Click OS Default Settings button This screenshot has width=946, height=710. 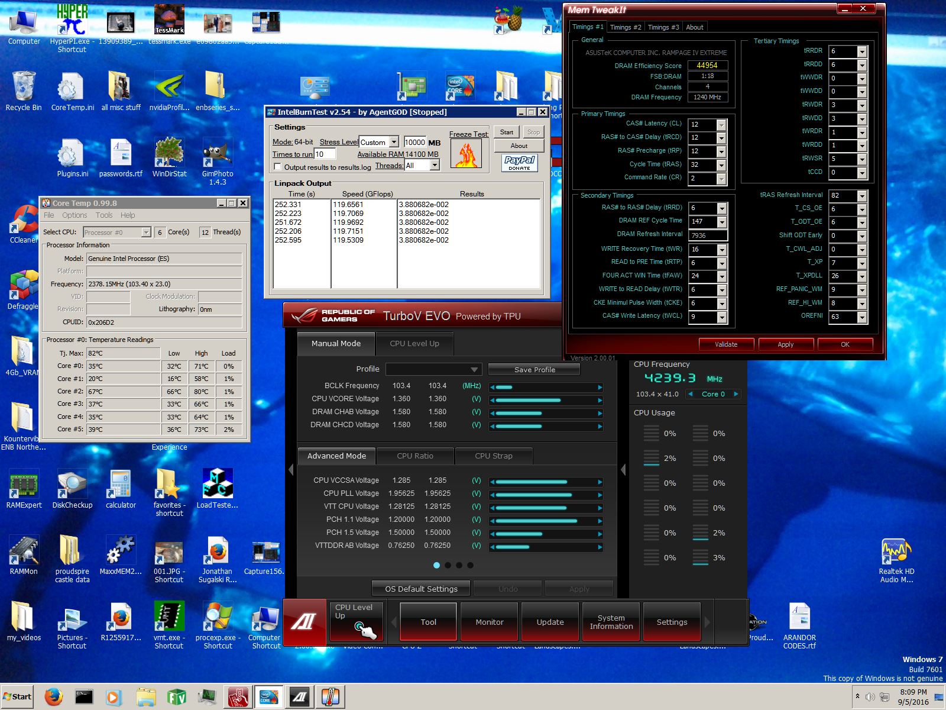(421, 589)
